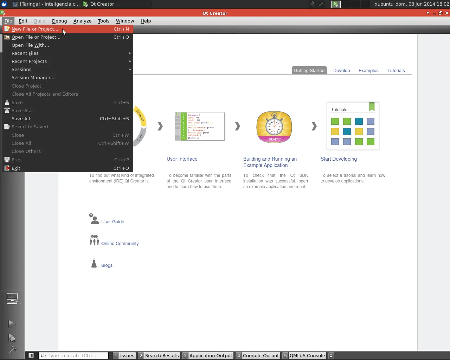The height and width of the screenshot is (360, 450).
Task: Open the Window menu
Action: [x=125, y=21]
